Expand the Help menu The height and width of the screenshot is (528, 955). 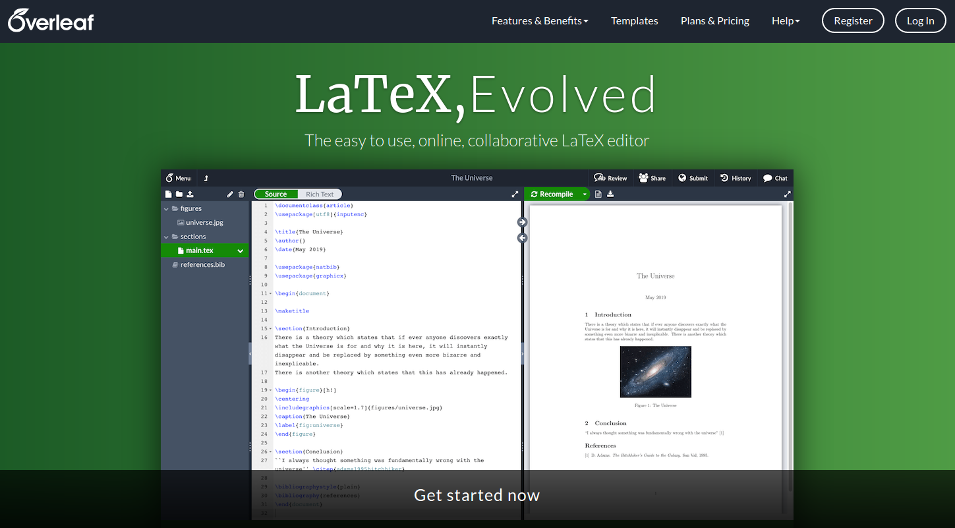tap(786, 20)
